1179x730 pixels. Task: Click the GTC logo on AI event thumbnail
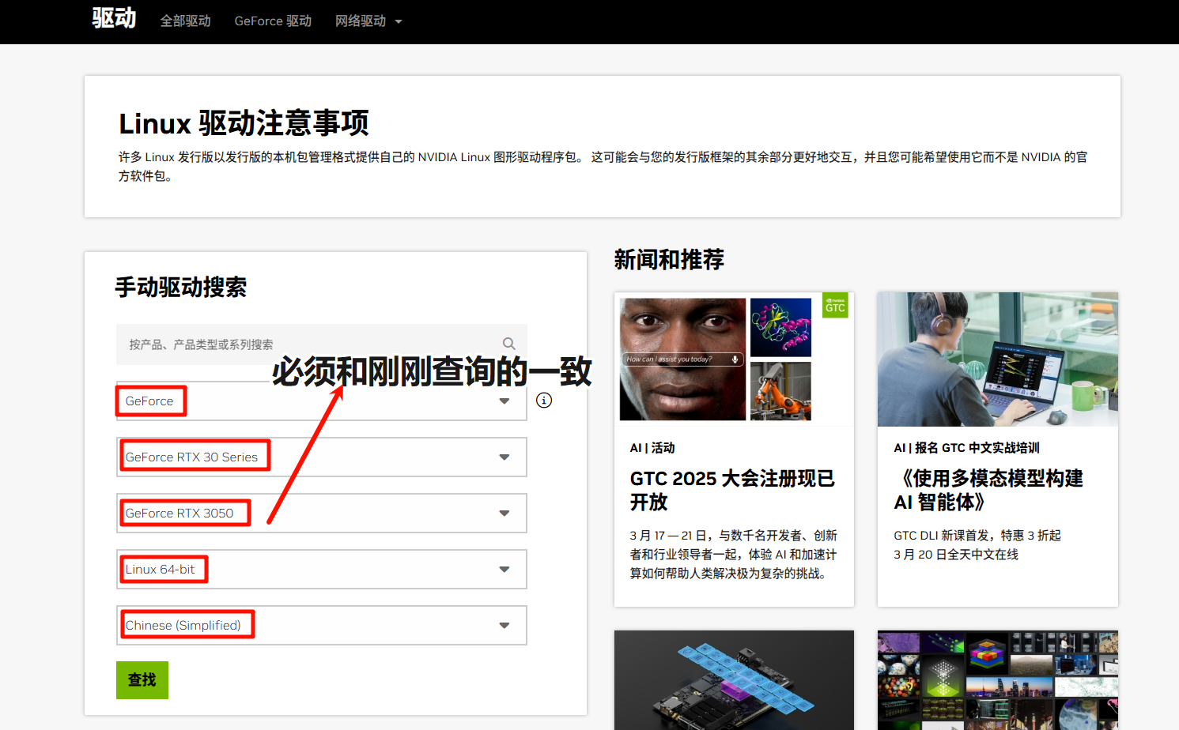[x=835, y=305]
